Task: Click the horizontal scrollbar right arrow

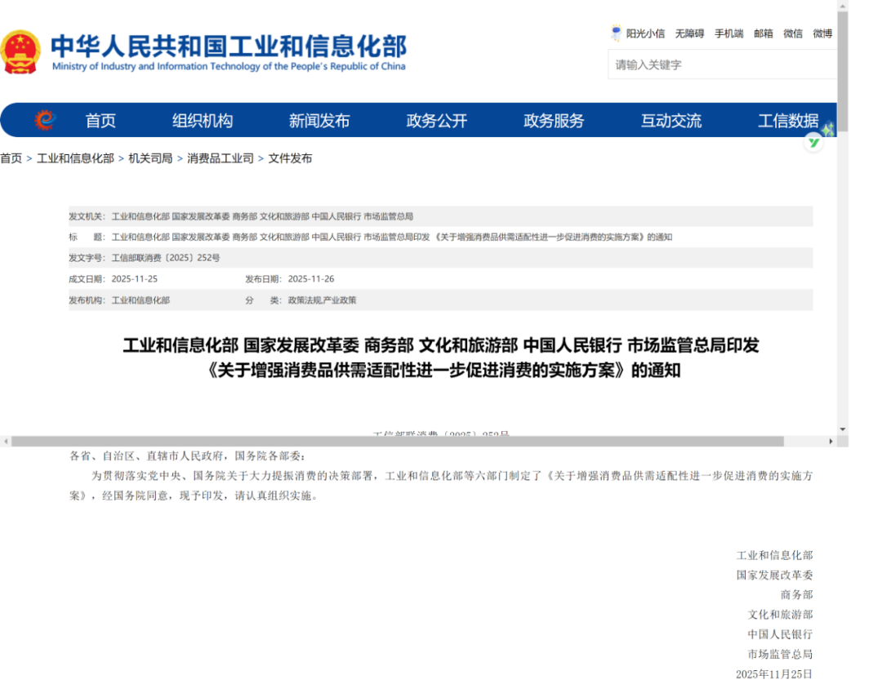Action: (x=831, y=442)
